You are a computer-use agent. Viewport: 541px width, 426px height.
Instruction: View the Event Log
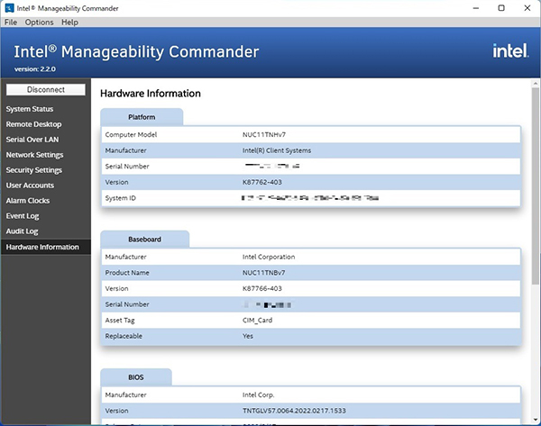(x=23, y=216)
